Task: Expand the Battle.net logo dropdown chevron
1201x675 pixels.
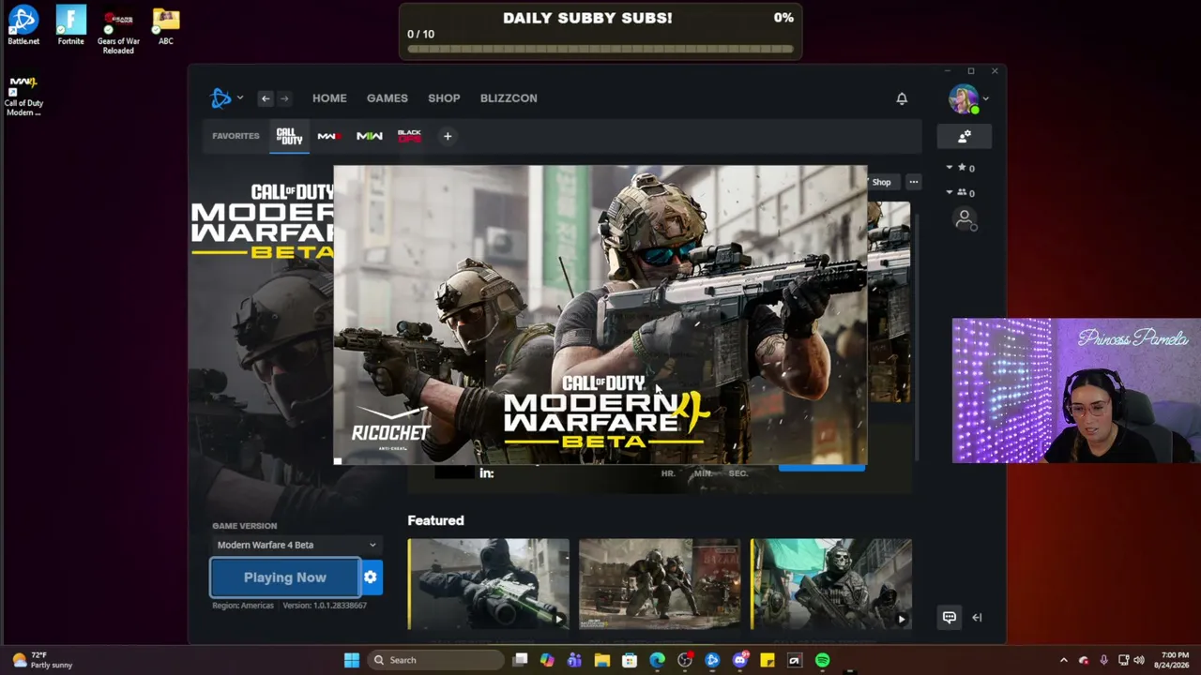Action: [240, 97]
